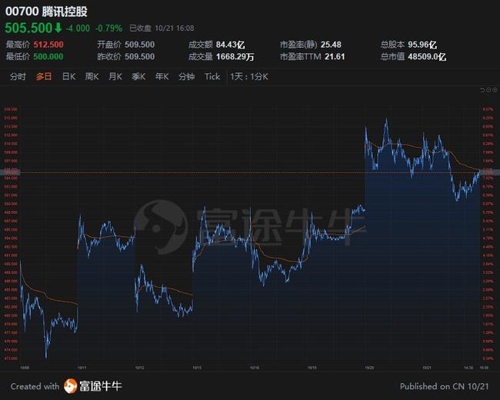500x400 pixels.
Task: Click the stock title 00700 腾讯控股
Action: point(46,12)
